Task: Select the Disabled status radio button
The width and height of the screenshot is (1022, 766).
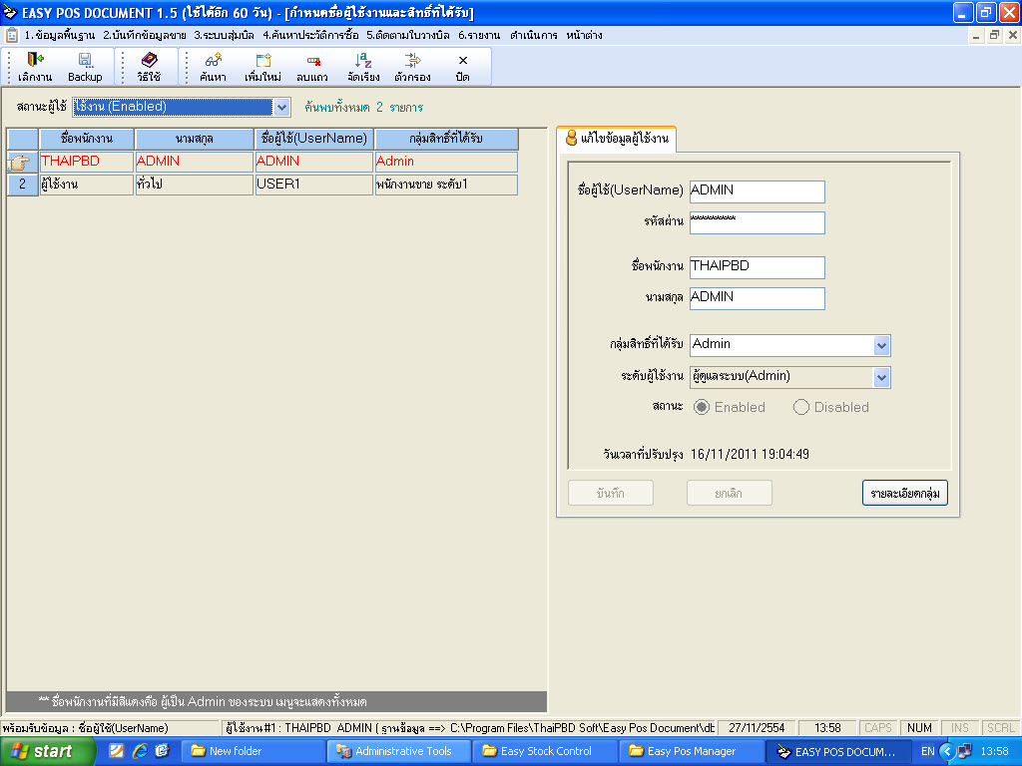Action: [x=801, y=407]
